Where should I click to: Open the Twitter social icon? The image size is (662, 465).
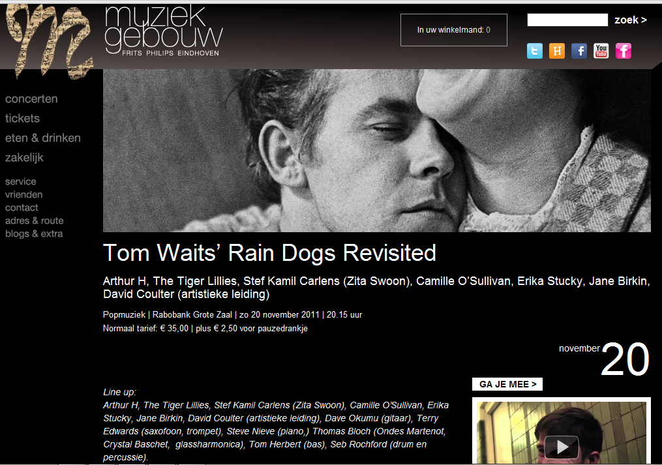535,51
